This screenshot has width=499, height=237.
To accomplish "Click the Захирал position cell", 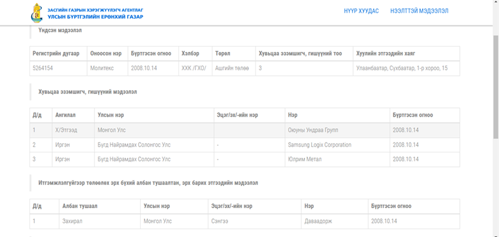I will [x=100, y=221].
